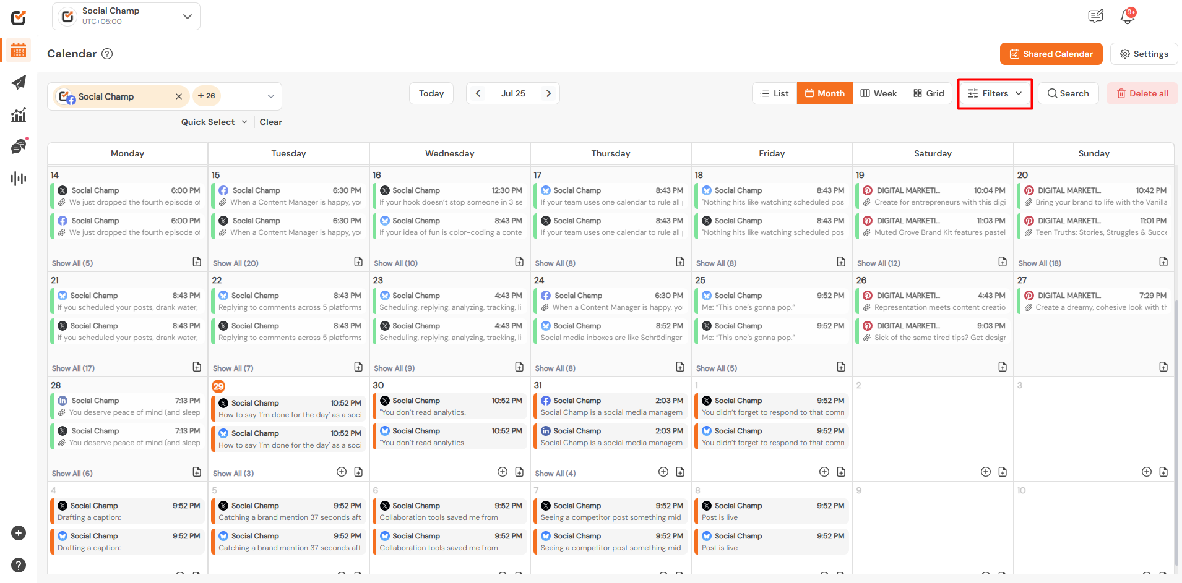This screenshot has height=583, width=1182.
Task: Go to previous month arrow
Action: (478, 93)
